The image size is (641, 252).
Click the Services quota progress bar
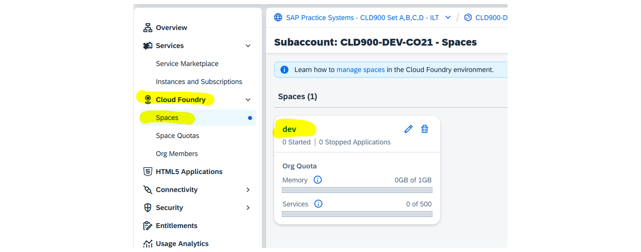tap(357, 214)
